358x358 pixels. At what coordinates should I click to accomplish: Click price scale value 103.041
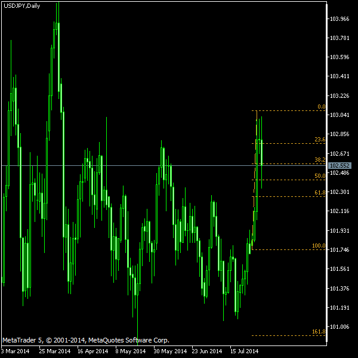[340, 115]
